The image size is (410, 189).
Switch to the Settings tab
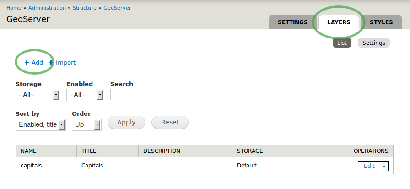tap(292, 22)
